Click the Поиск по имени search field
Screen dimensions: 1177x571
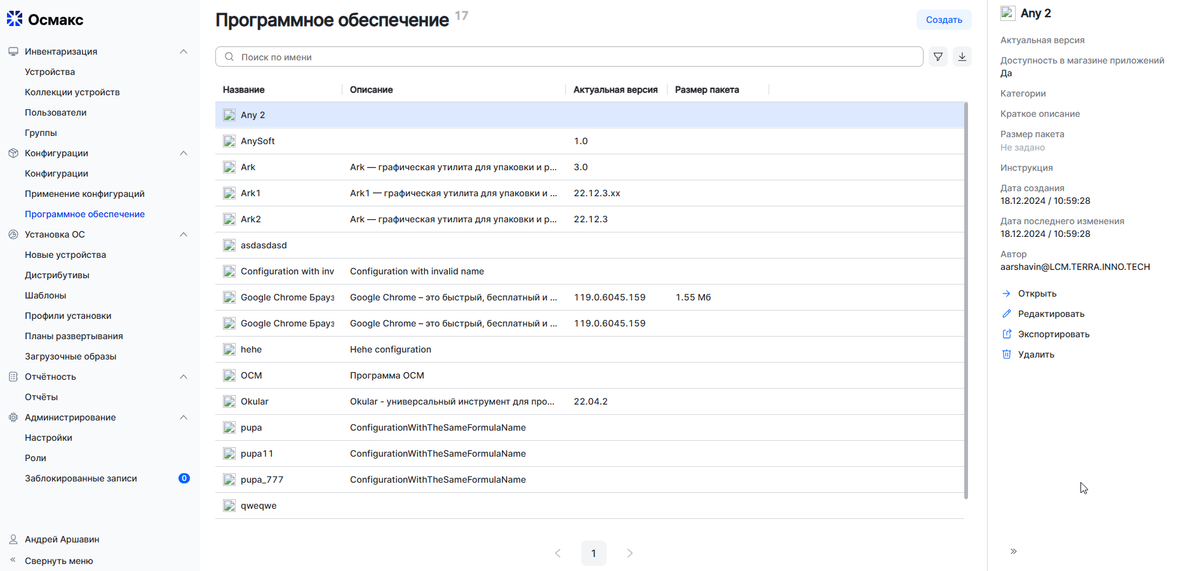tap(572, 57)
